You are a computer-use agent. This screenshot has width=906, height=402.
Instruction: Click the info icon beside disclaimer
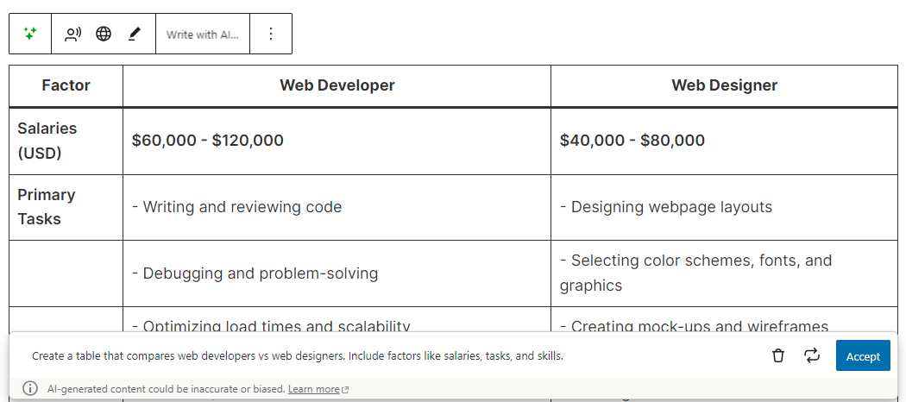(30, 388)
